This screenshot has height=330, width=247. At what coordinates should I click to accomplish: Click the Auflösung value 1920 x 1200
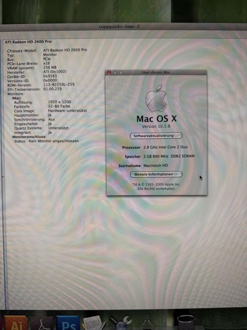coord(59,102)
